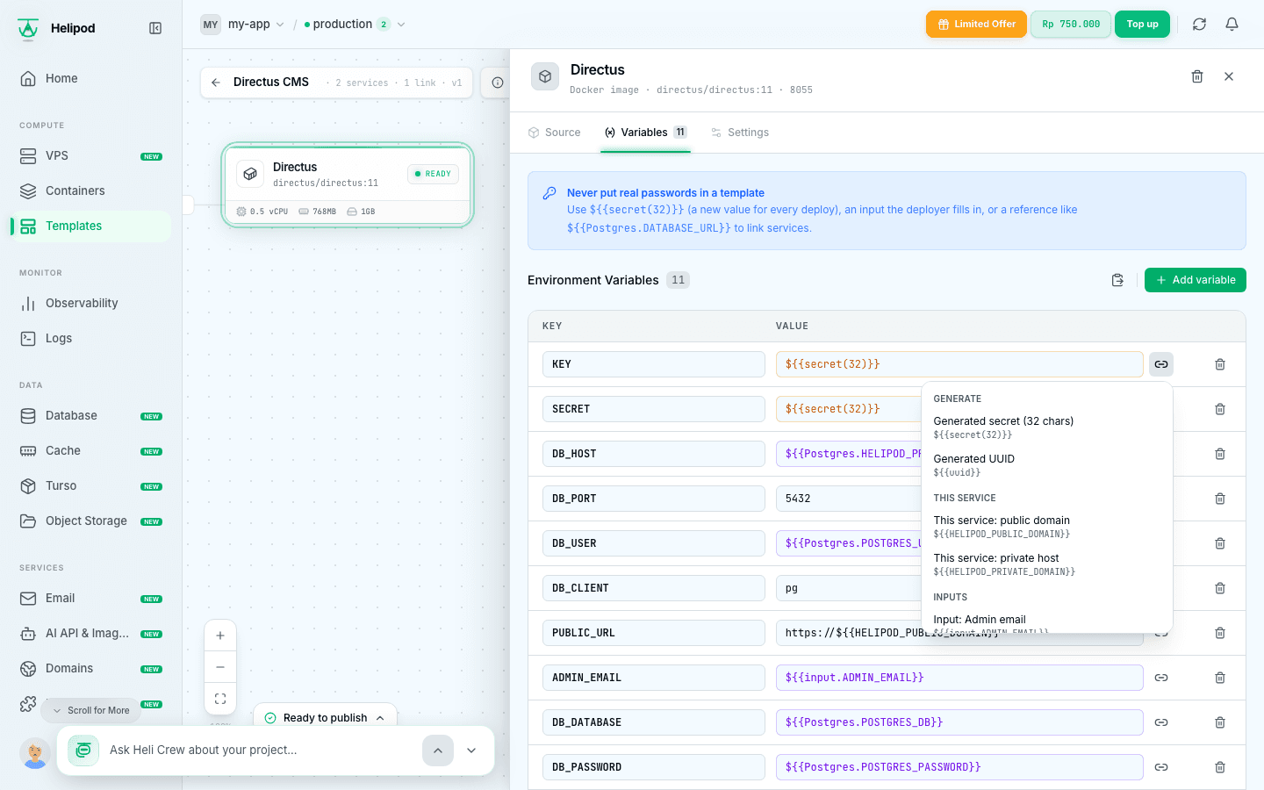Click the refresh icon in top bar
The image size is (1264, 790).
tap(1199, 25)
